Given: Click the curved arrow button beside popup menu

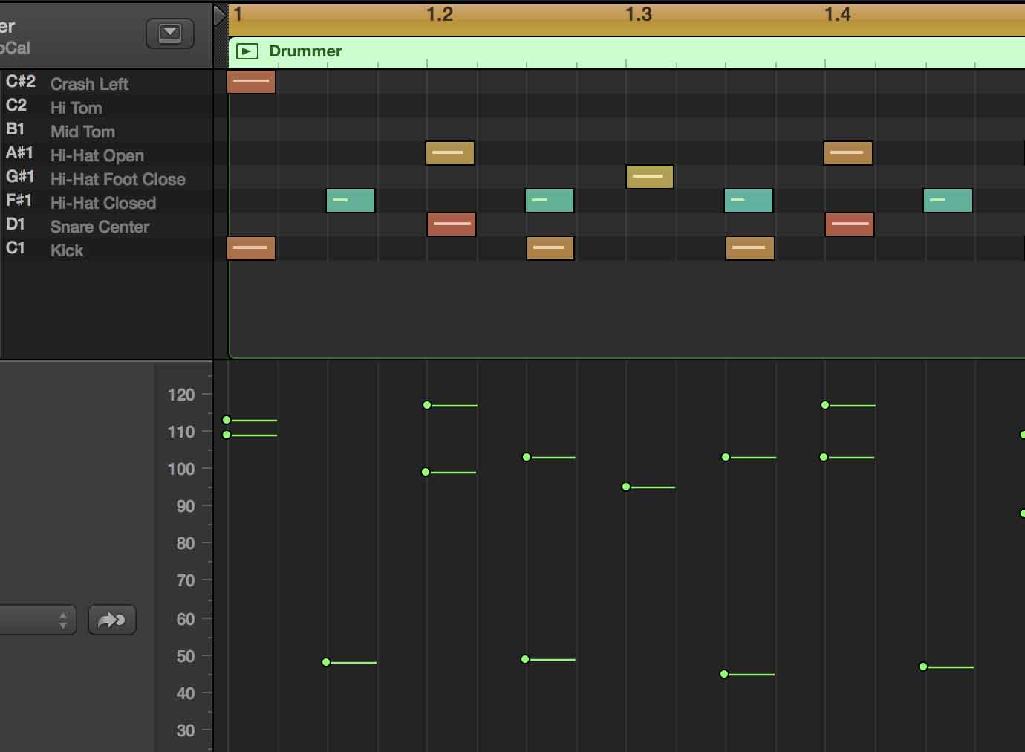Looking at the screenshot, I should click(112, 620).
